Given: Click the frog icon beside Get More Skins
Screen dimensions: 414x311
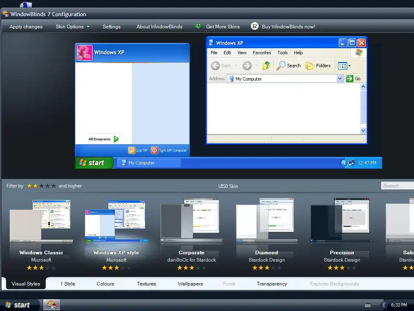Looking at the screenshot, I should click(198, 26).
